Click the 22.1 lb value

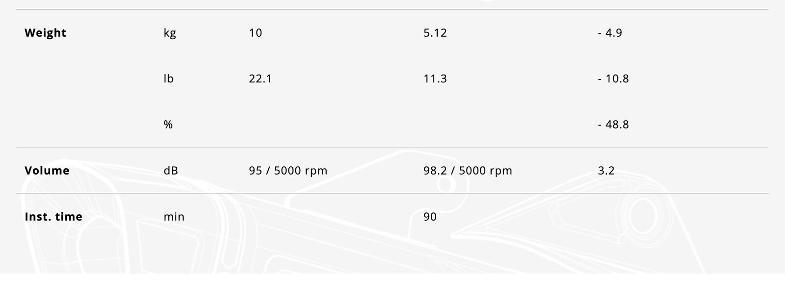260,78
